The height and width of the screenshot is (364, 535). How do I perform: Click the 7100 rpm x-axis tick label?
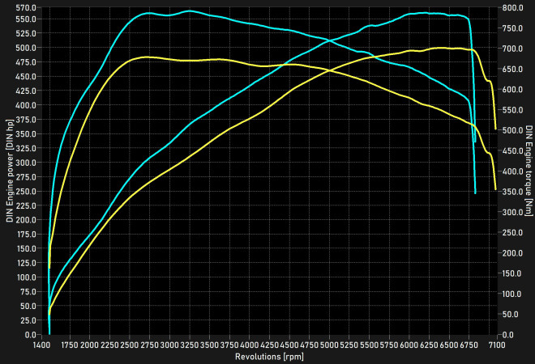tap(498, 345)
